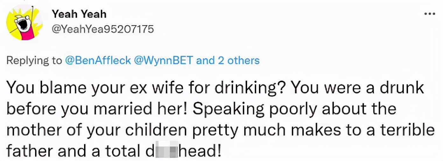443x161 pixels.
Task: Open the Yeah Yeah display name profile
Action: [x=79, y=14]
